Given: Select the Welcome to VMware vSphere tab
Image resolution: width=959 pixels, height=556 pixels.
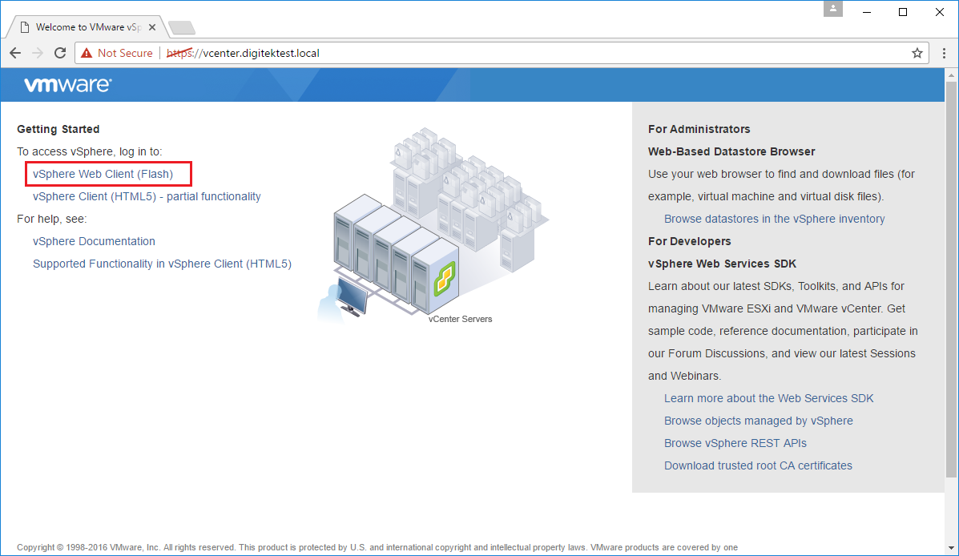Looking at the screenshot, I should tap(86, 27).
